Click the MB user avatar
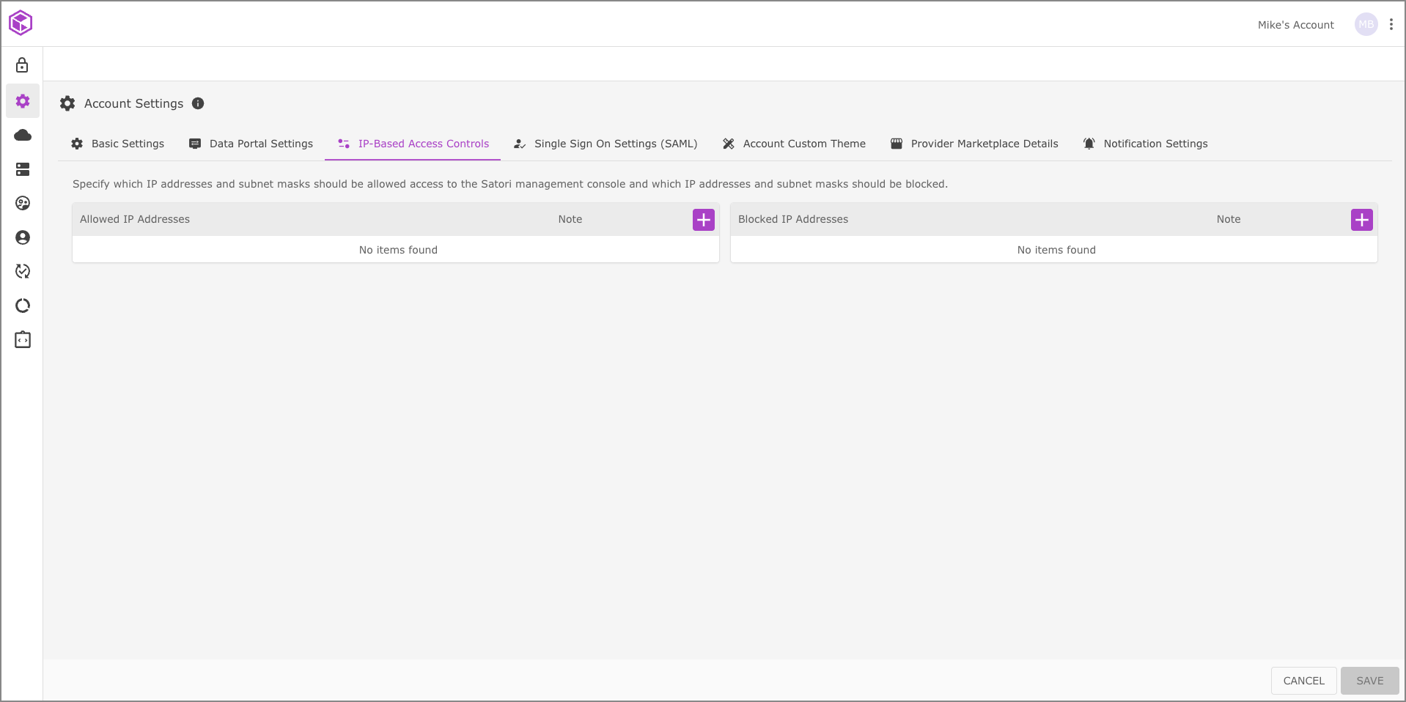This screenshot has height=702, width=1406. click(x=1366, y=24)
